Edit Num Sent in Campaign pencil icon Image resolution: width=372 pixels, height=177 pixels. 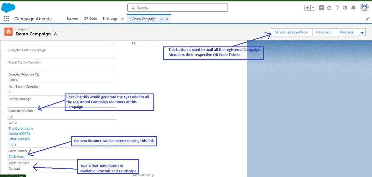[114, 91]
